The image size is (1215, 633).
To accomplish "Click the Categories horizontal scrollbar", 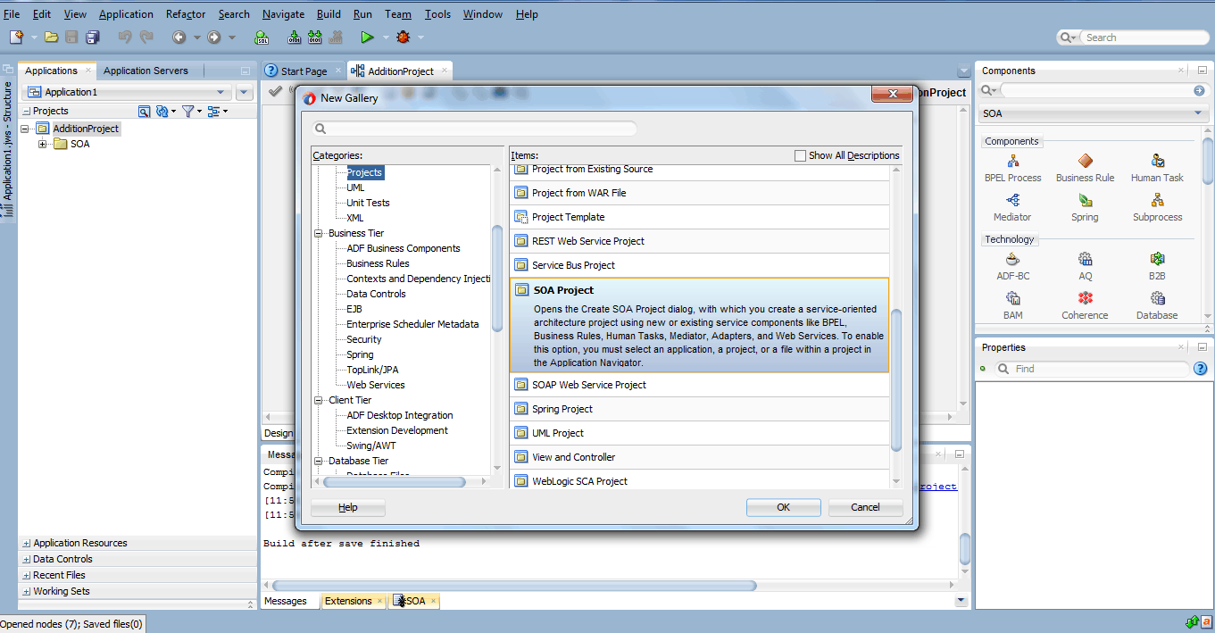I will point(395,482).
